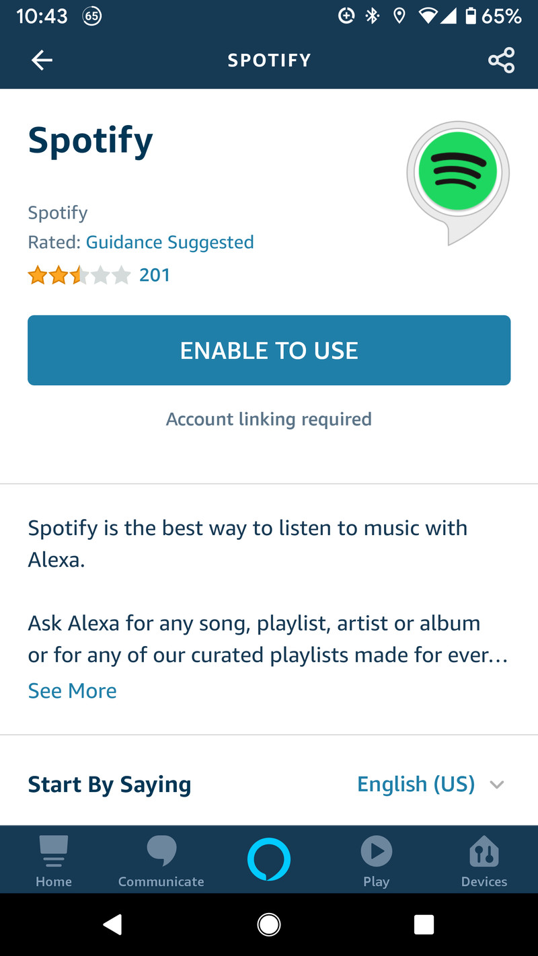Viewport: 538px width, 956px height.
Task: Tap the battery indicator in status bar
Action: [x=471, y=16]
